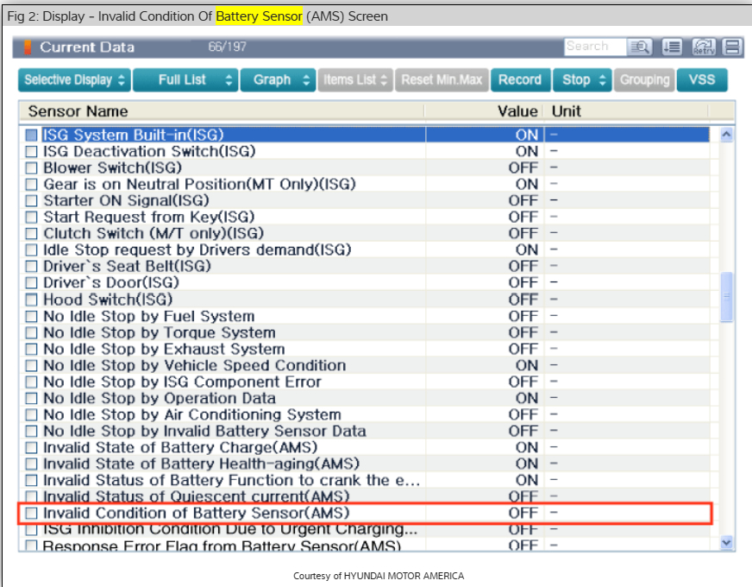The image size is (752, 587).
Task: Click the Record button
Action: [x=520, y=79]
